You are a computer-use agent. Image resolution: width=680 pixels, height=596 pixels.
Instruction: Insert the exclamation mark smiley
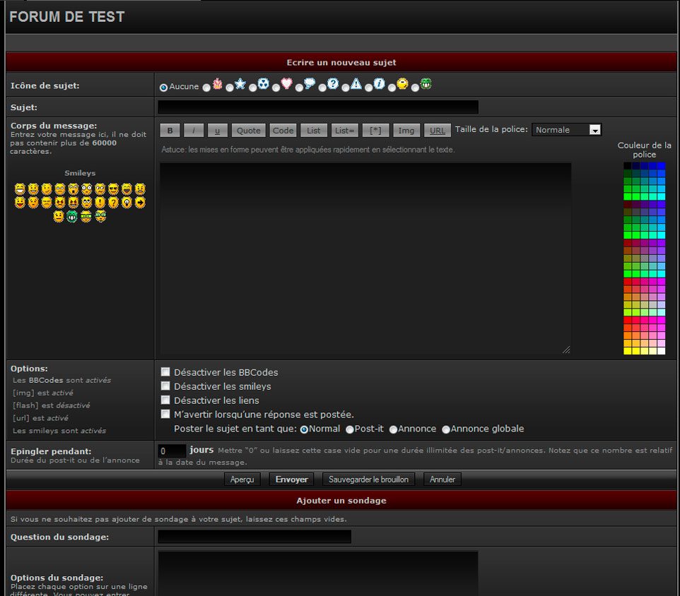click(100, 203)
